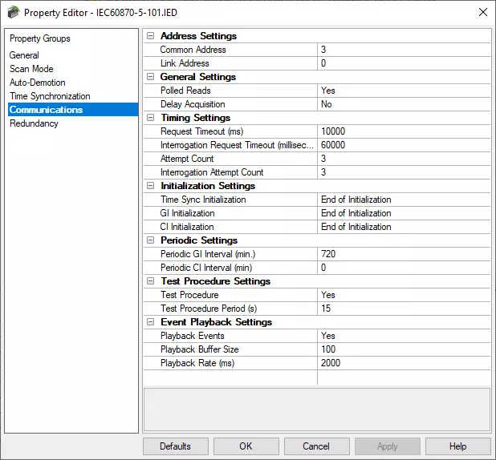Click the Cancel button
Viewport: 496px width, 460px height.
[317, 446]
